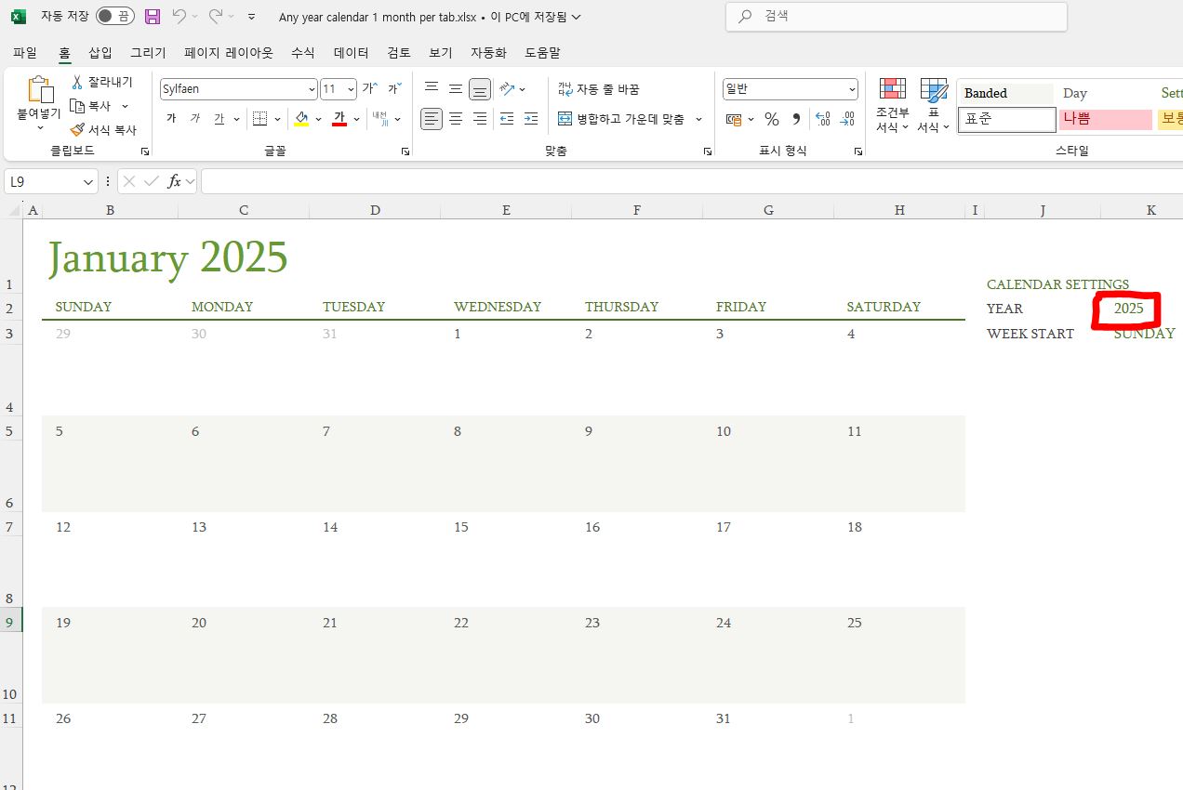Select the WEEK START value SUNDAY
The image size is (1183, 790).
1144,334
